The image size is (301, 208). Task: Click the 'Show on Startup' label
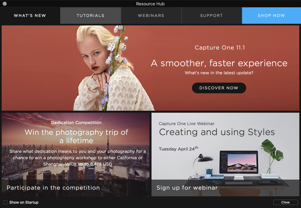(24, 202)
